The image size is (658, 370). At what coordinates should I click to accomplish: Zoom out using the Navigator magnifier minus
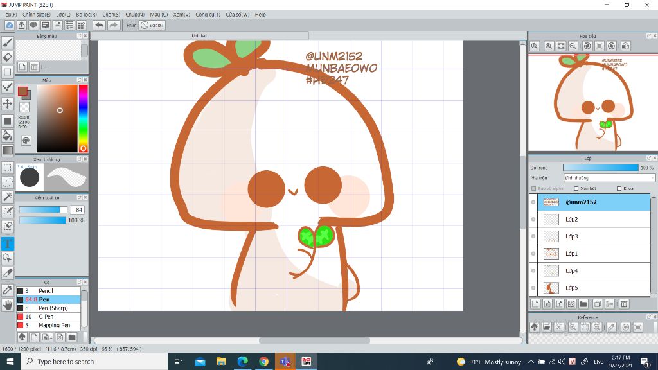[x=573, y=46]
